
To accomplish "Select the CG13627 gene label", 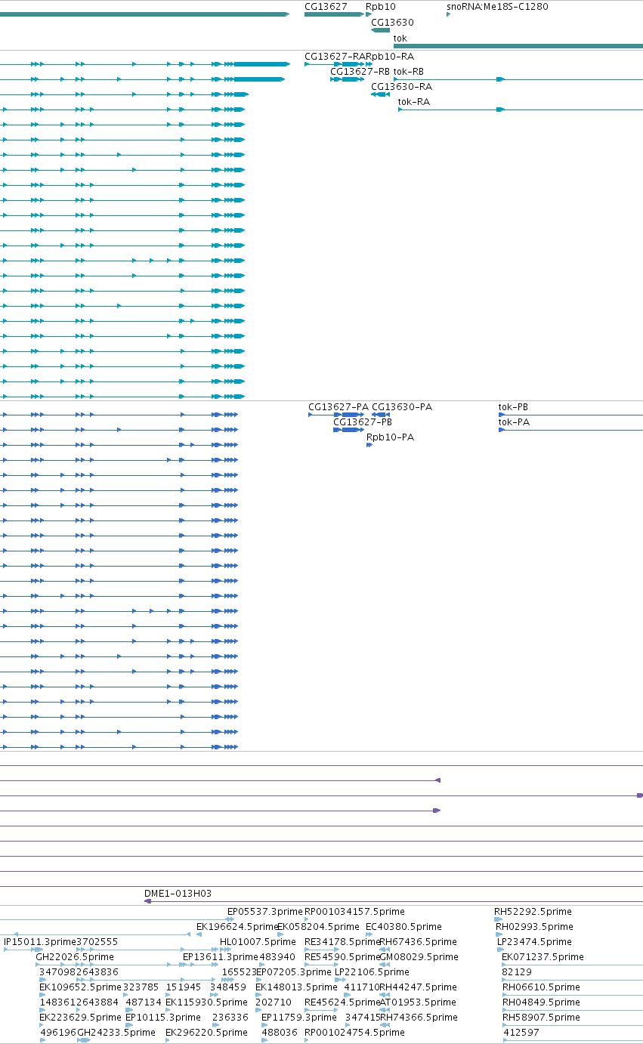I will click(x=326, y=7).
